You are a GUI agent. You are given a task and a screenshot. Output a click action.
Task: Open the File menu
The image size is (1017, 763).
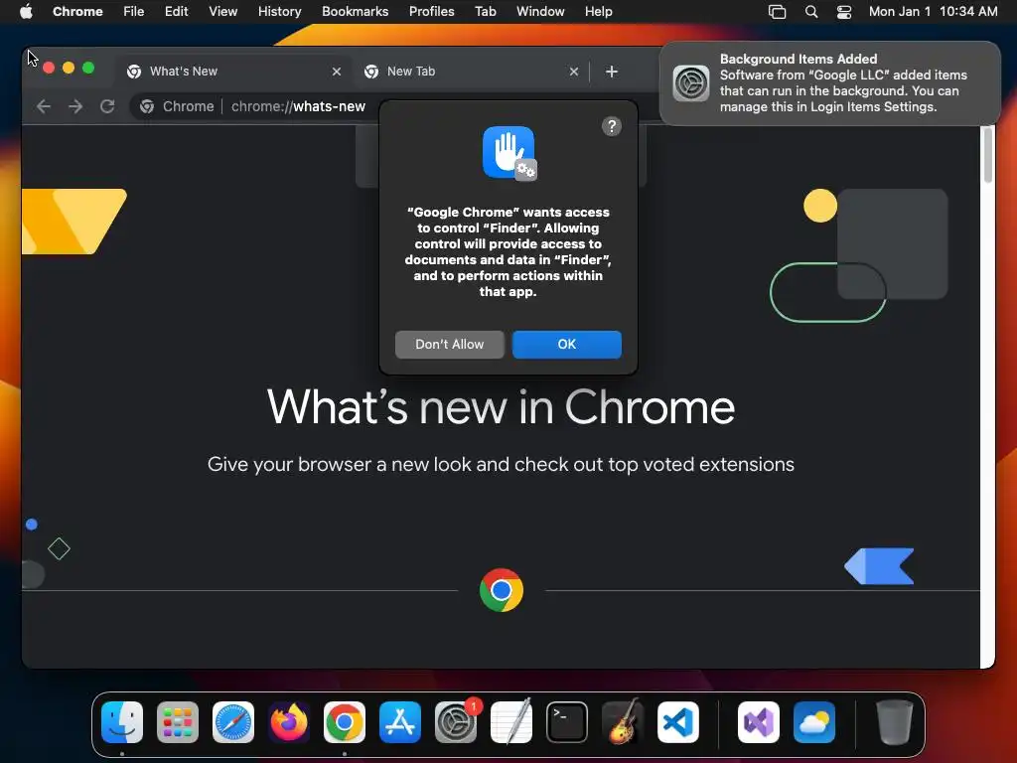134,11
